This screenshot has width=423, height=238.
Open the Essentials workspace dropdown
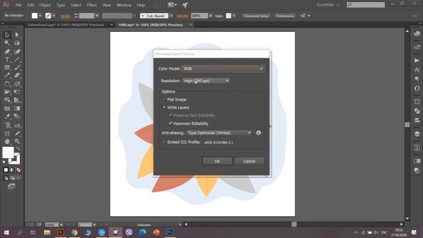(x=328, y=5)
